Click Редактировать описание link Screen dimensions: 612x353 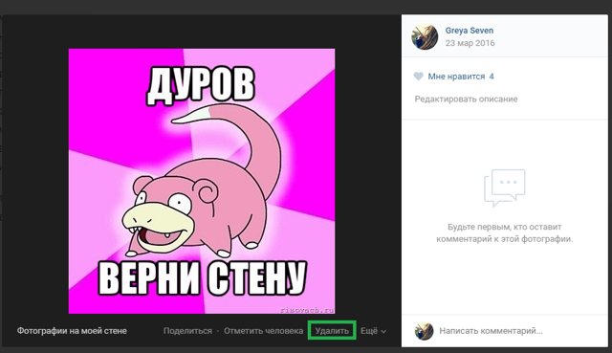[466, 99]
